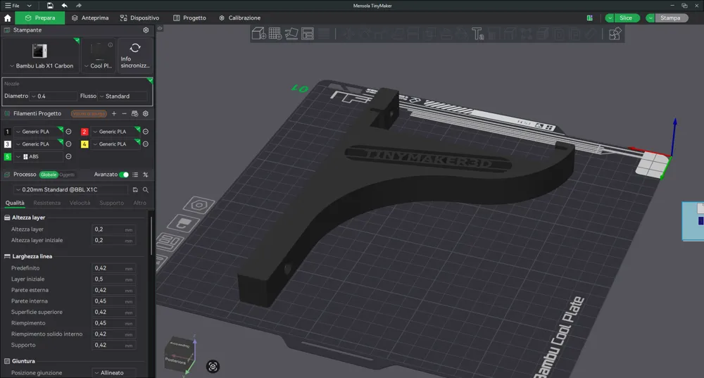Open the printer settings gear in Stampante
Viewport: 704px width, 378px height.
146,30
